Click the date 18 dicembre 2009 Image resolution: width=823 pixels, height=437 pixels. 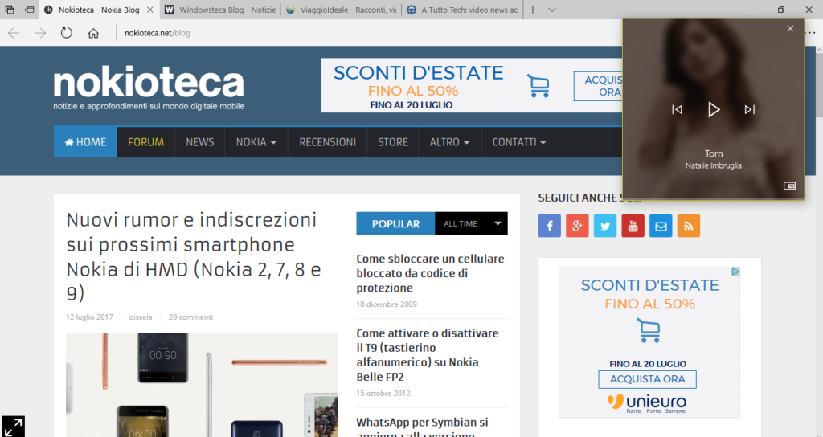(387, 304)
